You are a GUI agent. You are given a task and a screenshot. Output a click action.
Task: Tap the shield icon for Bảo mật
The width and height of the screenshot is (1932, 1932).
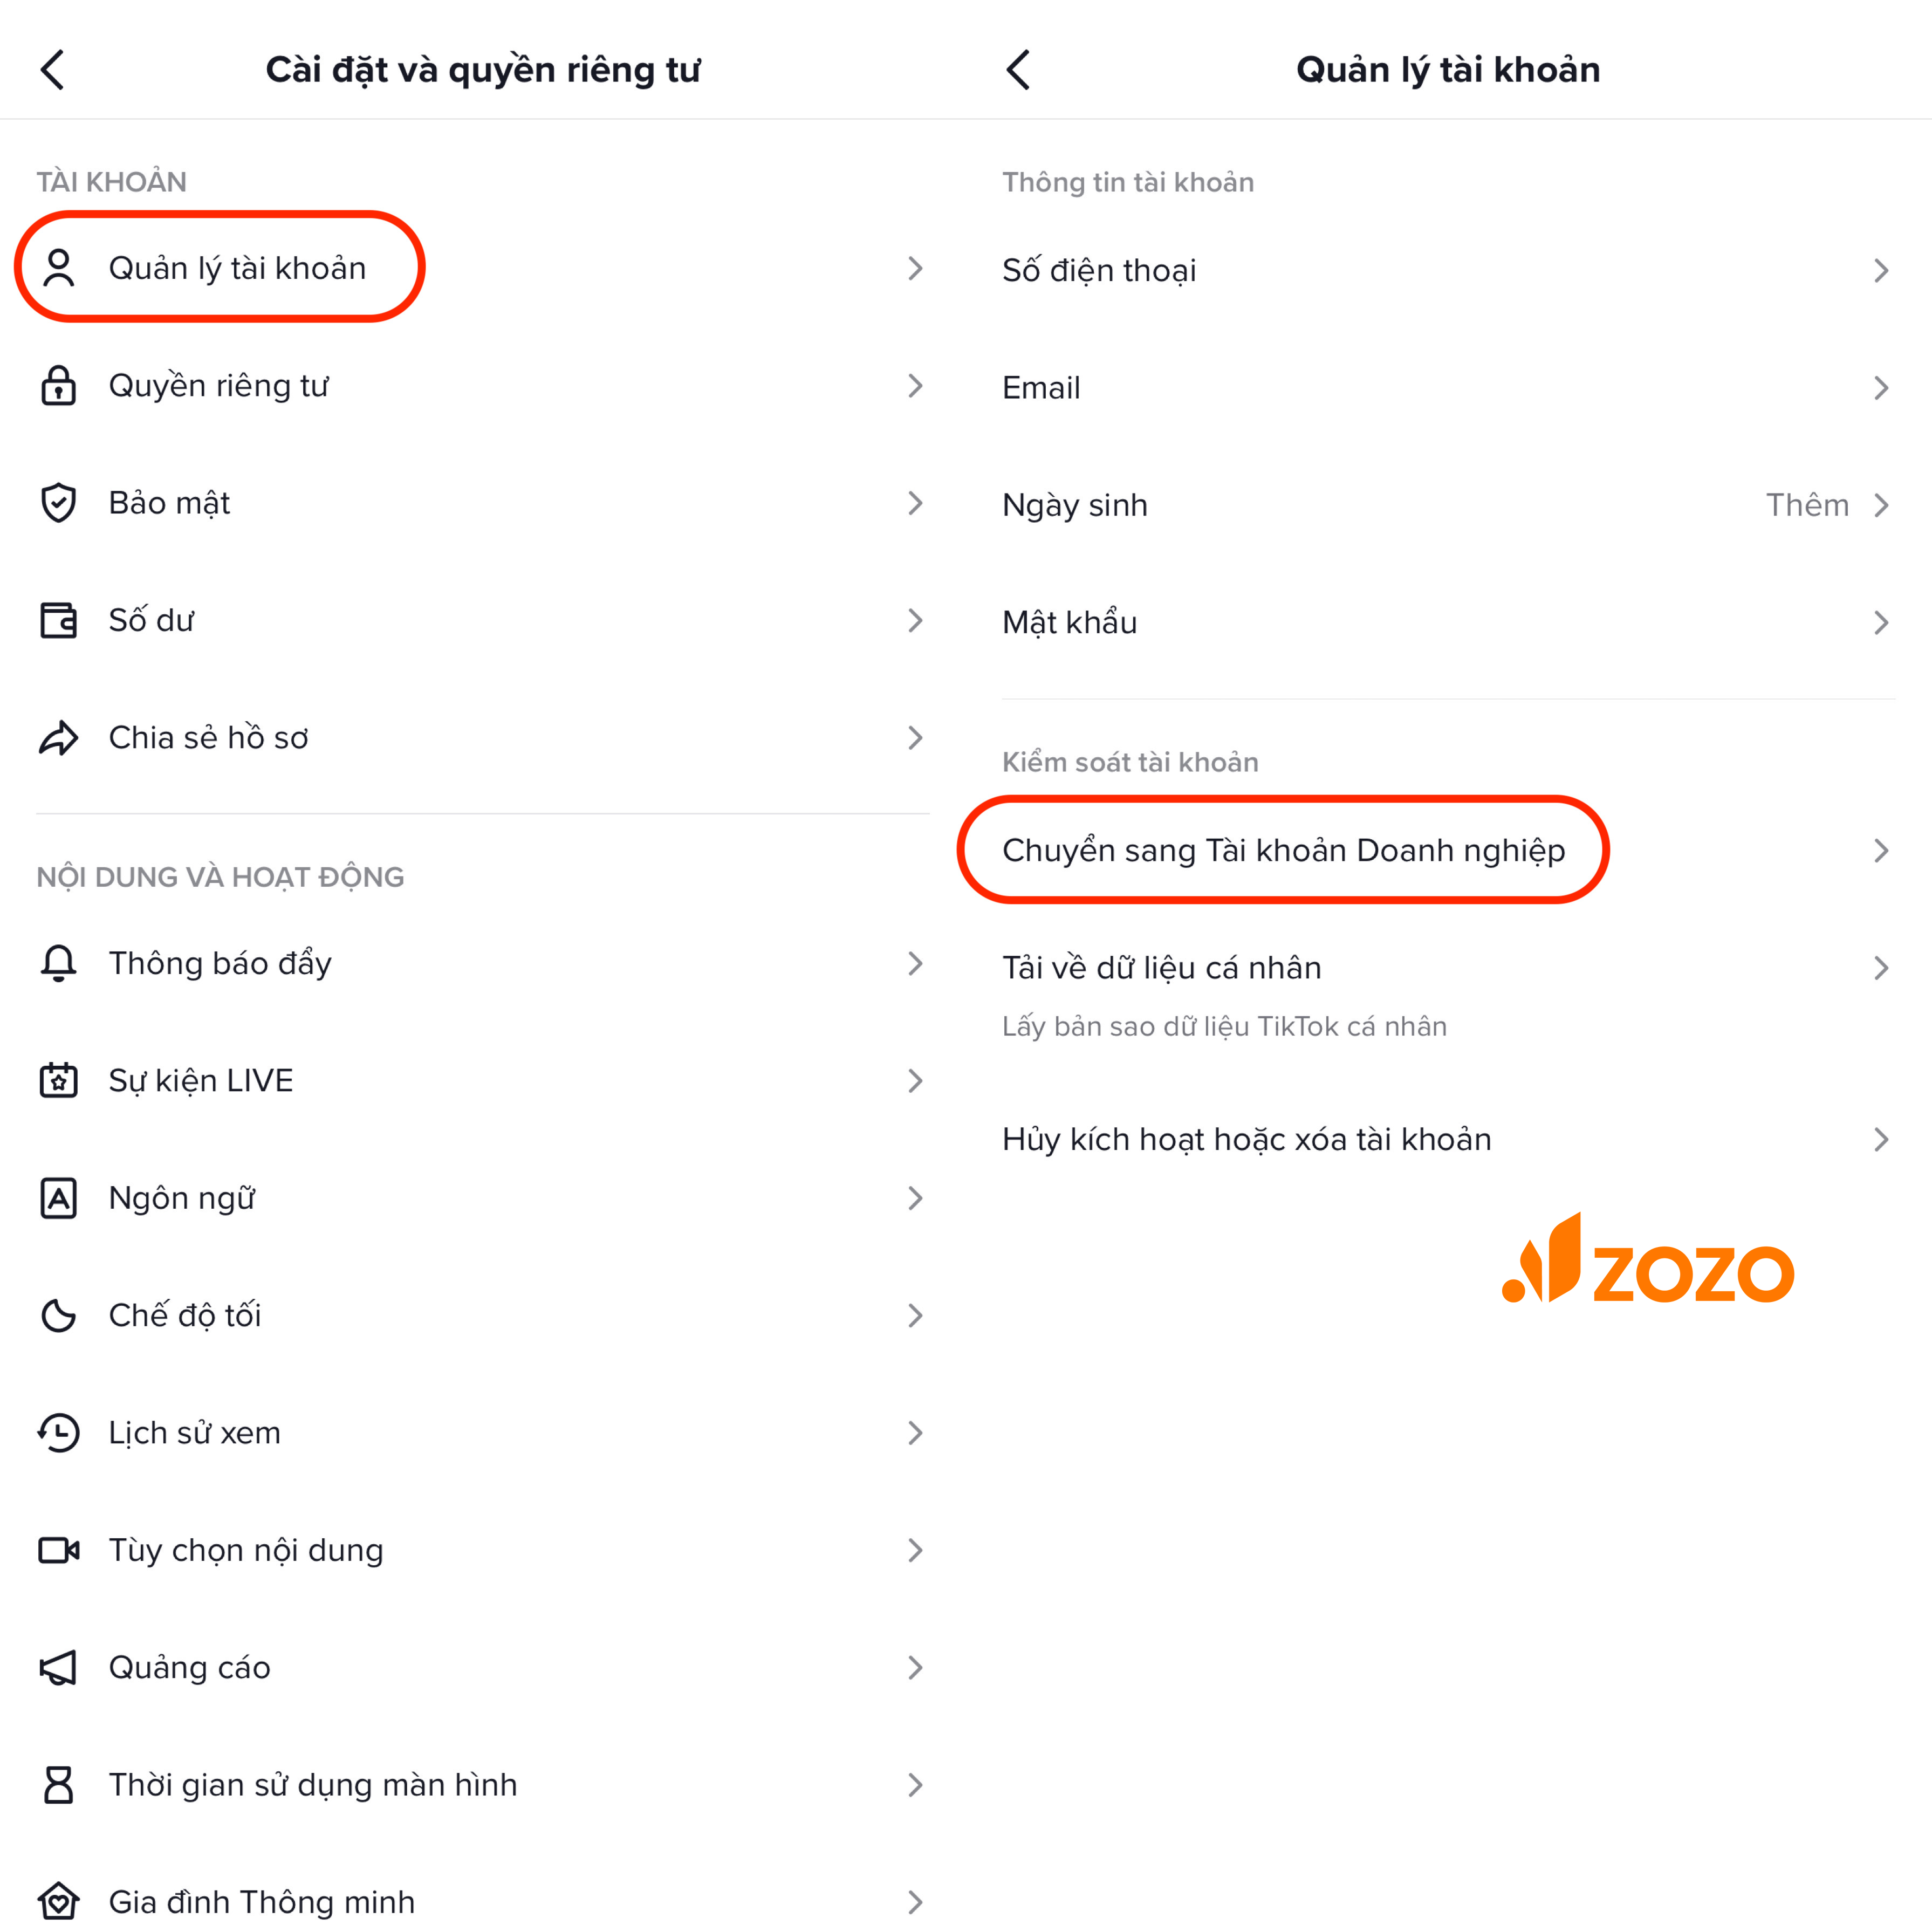click(x=59, y=503)
